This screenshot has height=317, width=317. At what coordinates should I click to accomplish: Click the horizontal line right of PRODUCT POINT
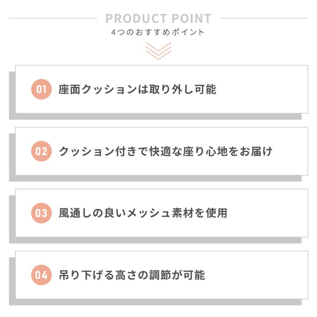pyautogui.click(x=263, y=18)
